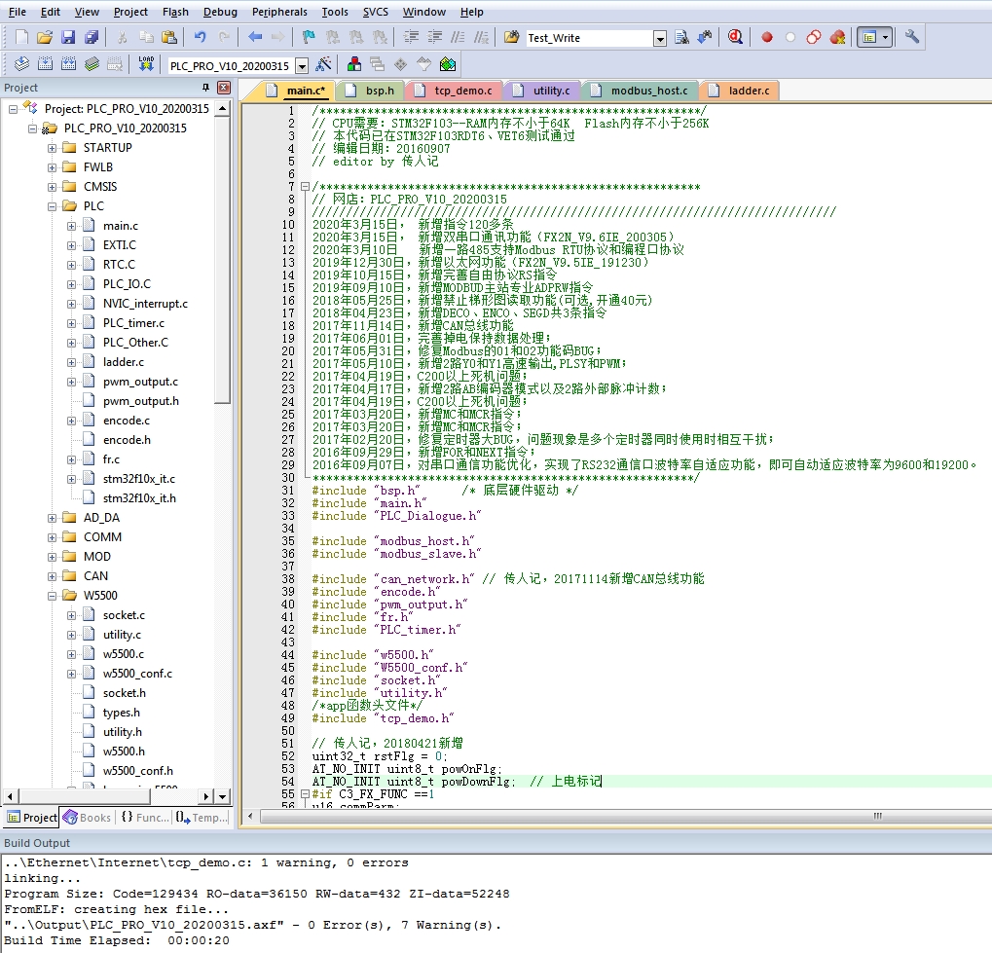992x953 pixels.
Task: Click the Batch Build icon
Action: [92, 64]
